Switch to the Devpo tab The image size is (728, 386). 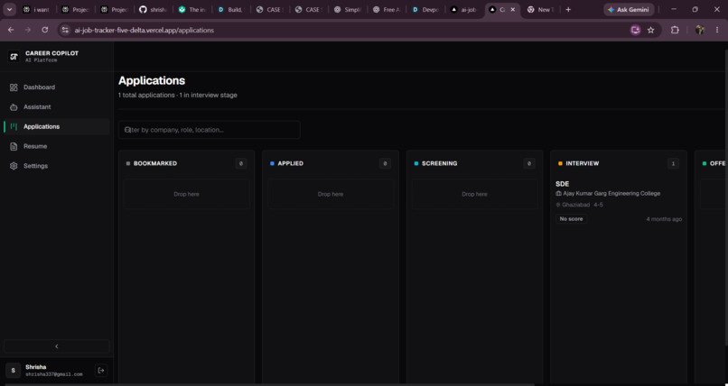(425, 10)
